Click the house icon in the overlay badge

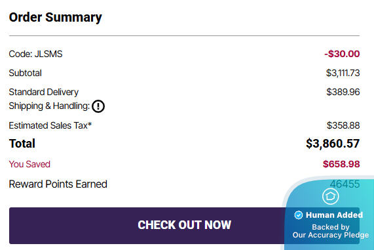[x=330, y=196]
